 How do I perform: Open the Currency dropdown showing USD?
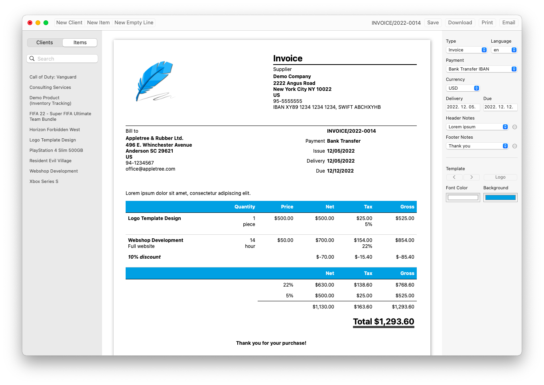(463, 88)
